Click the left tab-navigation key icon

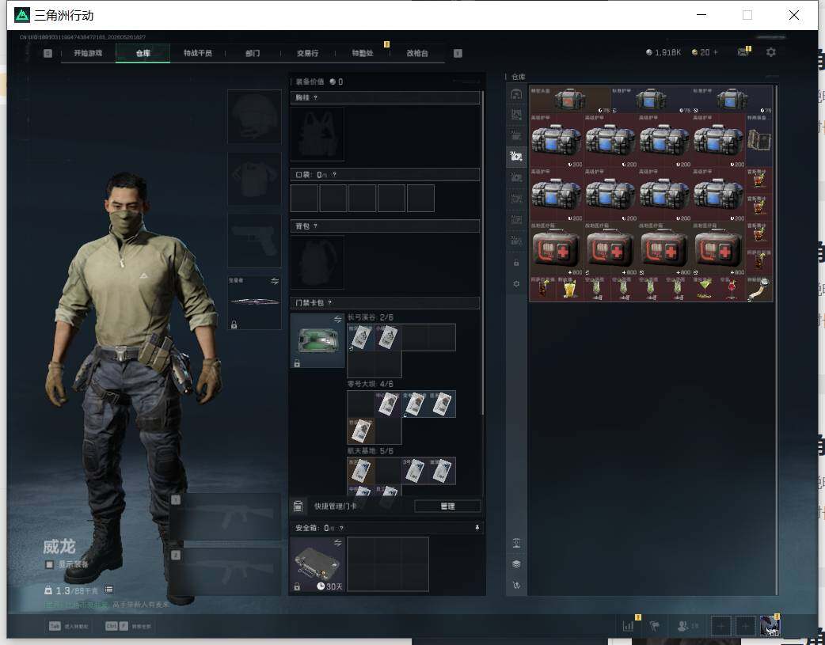(x=48, y=53)
